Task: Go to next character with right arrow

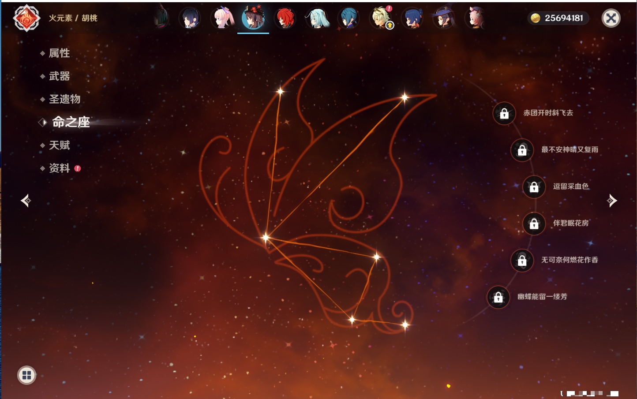Action: pos(612,201)
